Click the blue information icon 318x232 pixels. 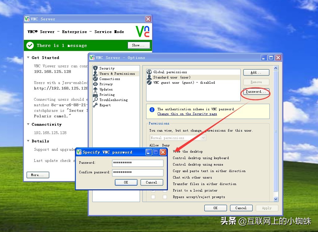tap(152, 109)
